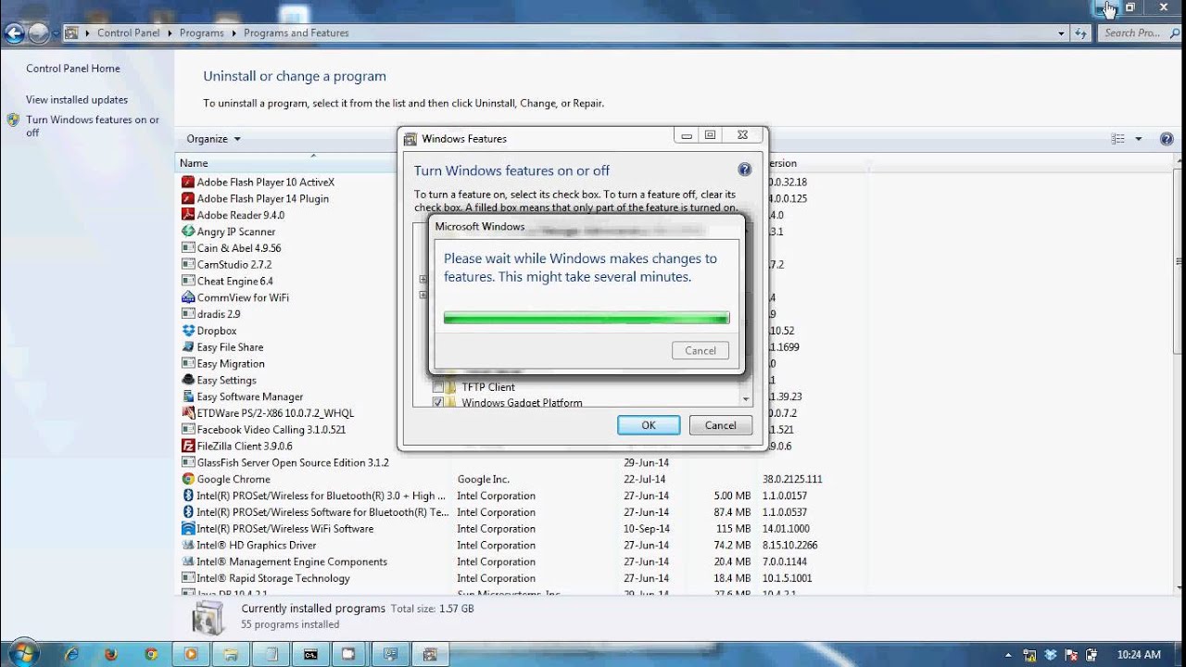
Task: Click the Programs and Features breadcrumb
Action: (296, 33)
